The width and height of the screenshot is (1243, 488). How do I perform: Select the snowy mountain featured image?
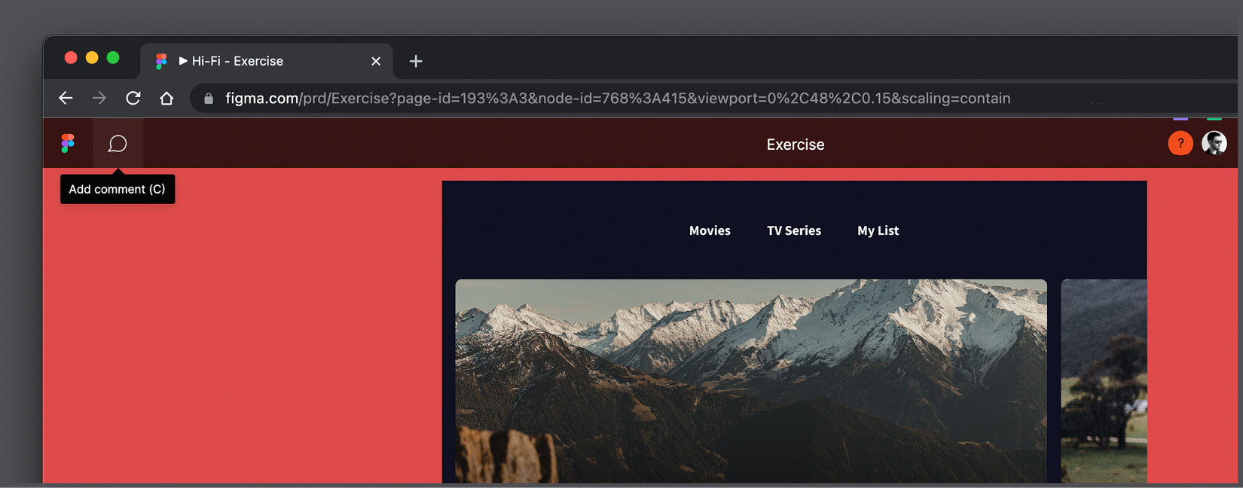pyautogui.click(x=751, y=381)
